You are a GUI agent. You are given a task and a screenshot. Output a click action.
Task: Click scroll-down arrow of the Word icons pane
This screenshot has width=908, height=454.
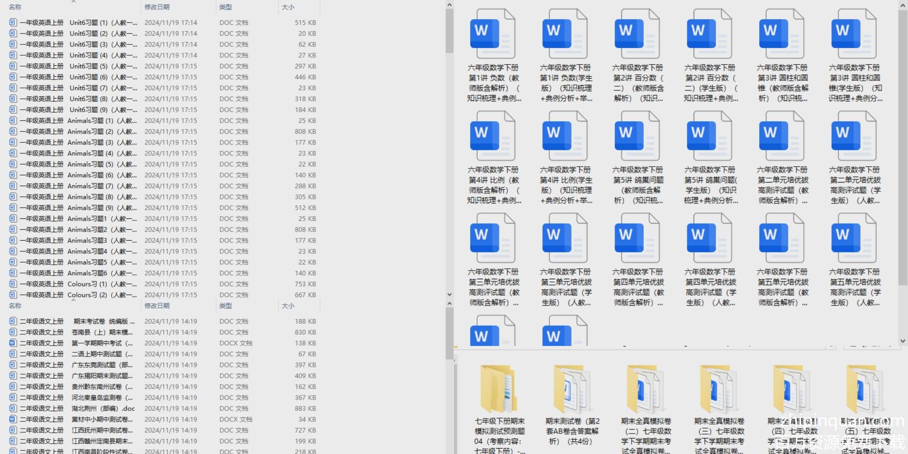tap(903, 341)
